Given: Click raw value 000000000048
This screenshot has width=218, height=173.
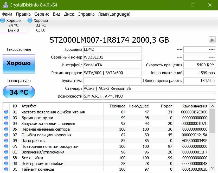Looking at the screenshot, I should coord(195,164).
